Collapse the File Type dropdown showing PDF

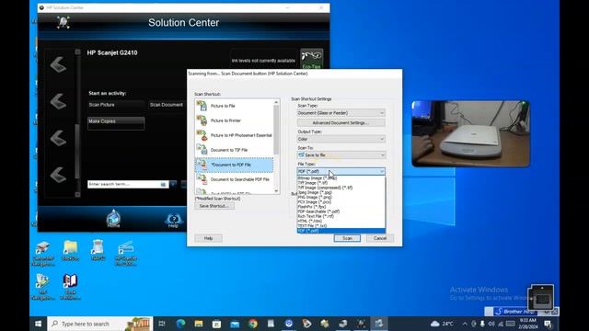[x=341, y=171]
